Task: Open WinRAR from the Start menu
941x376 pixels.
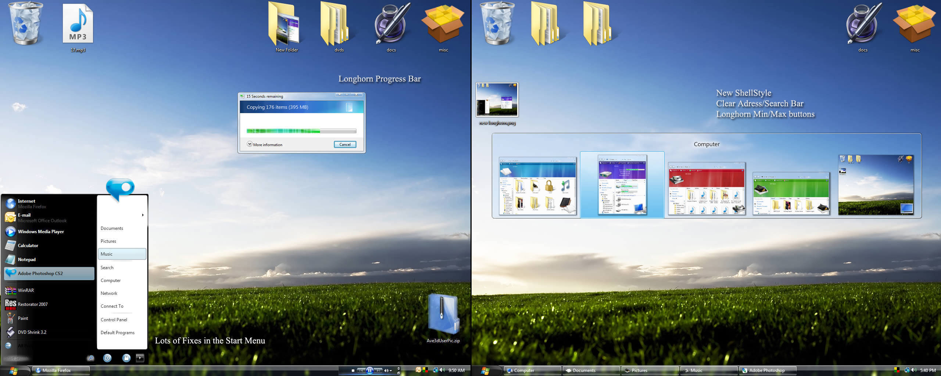Action: (x=26, y=290)
